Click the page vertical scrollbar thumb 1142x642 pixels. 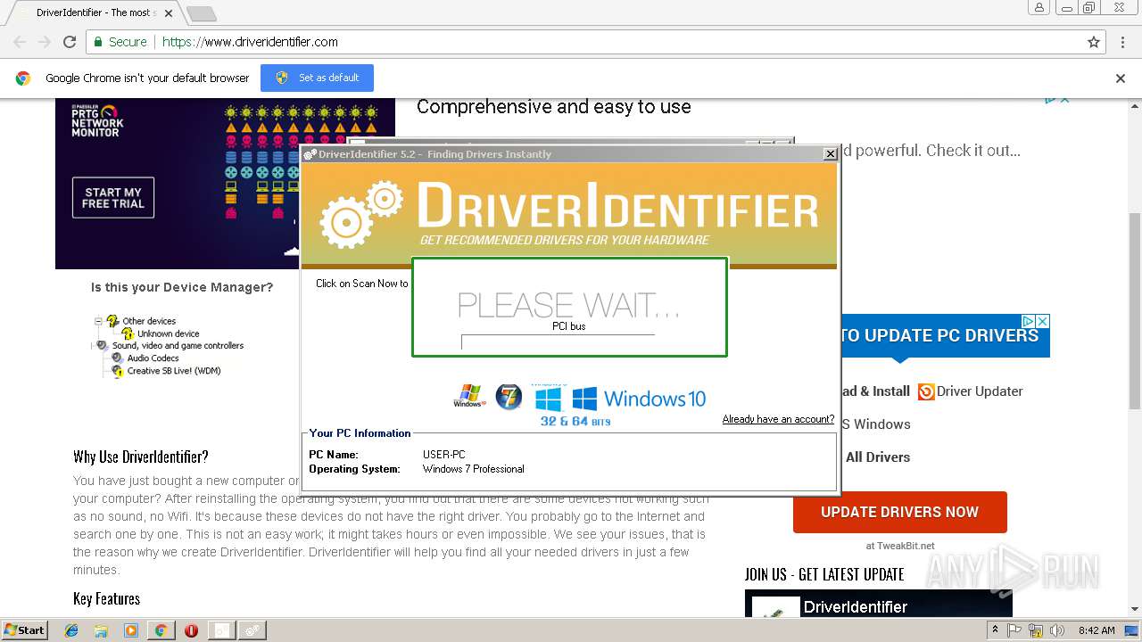click(x=1134, y=312)
